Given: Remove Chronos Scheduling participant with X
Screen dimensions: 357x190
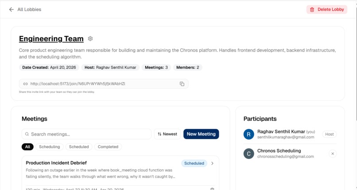Looking at the screenshot, I should [x=333, y=154].
